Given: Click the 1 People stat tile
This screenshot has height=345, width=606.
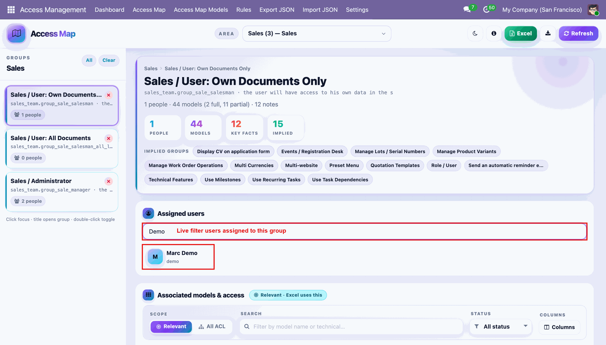Looking at the screenshot, I should tap(163, 128).
